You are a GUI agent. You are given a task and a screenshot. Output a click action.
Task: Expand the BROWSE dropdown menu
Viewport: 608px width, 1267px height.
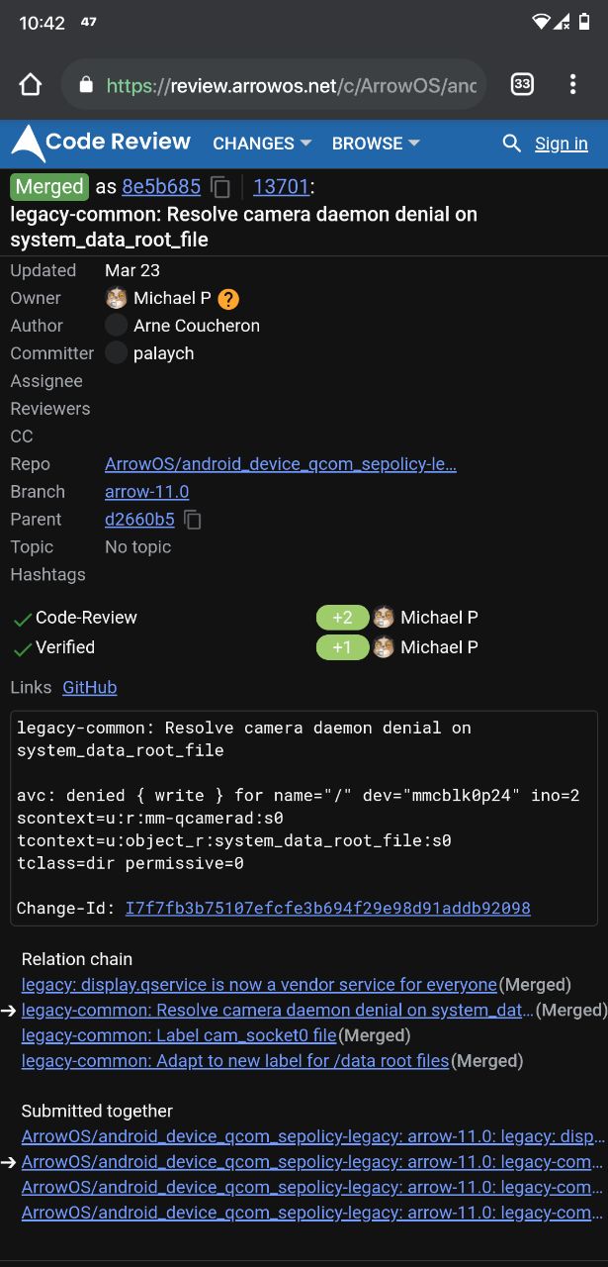[x=376, y=144]
